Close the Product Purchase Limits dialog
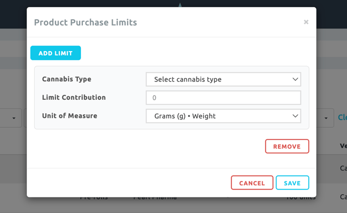 [x=306, y=22]
